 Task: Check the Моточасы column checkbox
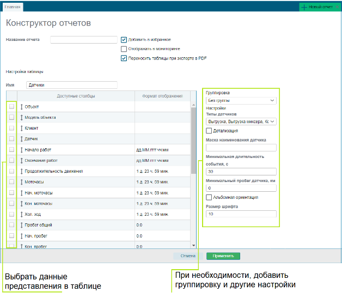point(12,182)
